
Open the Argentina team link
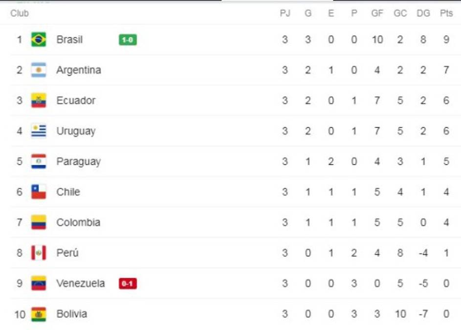click(x=79, y=70)
